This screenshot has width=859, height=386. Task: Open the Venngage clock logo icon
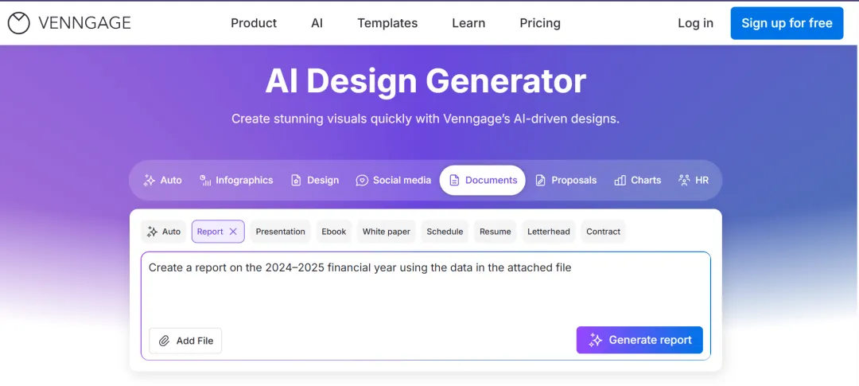click(18, 23)
